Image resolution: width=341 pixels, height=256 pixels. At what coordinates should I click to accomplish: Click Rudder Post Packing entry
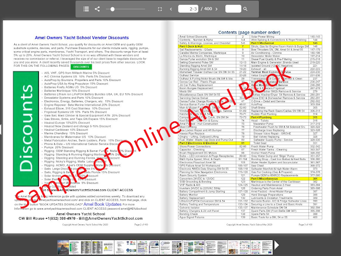(264, 114)
